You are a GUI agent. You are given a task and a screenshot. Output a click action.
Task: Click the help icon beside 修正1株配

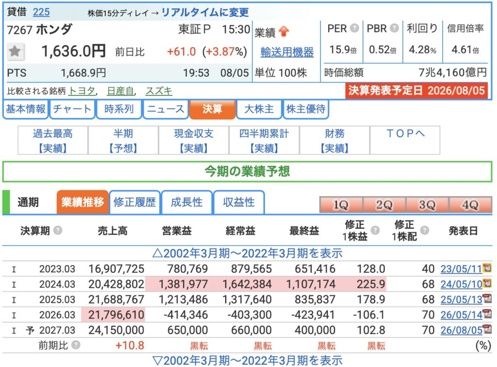click(x=424, y=231)
